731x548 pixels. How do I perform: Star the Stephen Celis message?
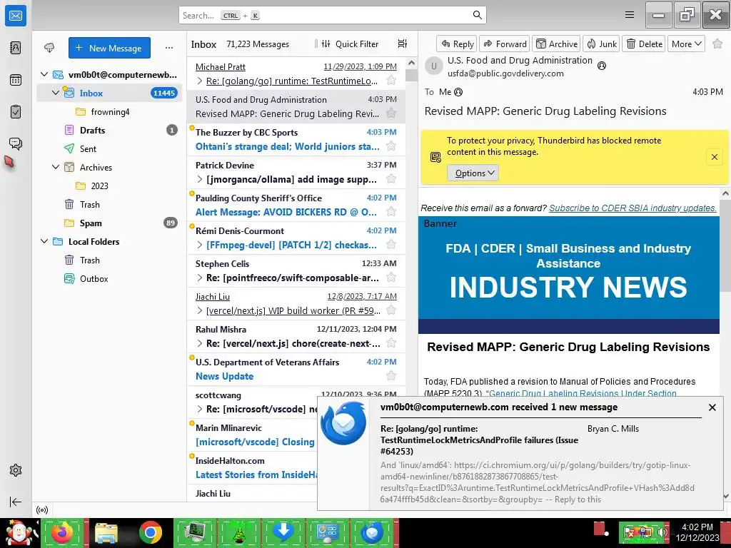[391, 278]
